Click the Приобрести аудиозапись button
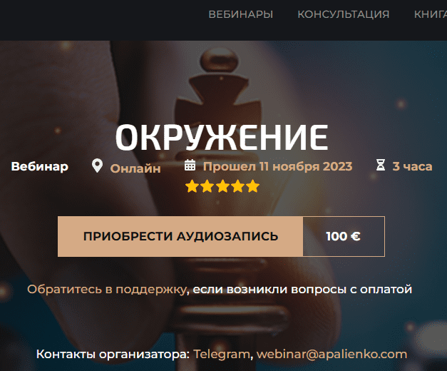 [180, 236]
